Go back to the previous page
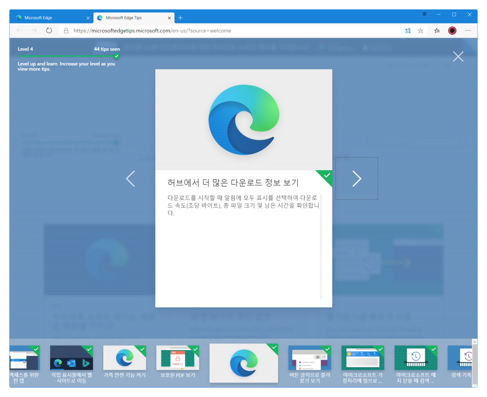487x397 pixels. point(19,30)
